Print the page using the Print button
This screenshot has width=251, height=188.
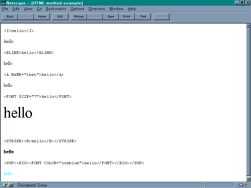[x=127, y=17]
